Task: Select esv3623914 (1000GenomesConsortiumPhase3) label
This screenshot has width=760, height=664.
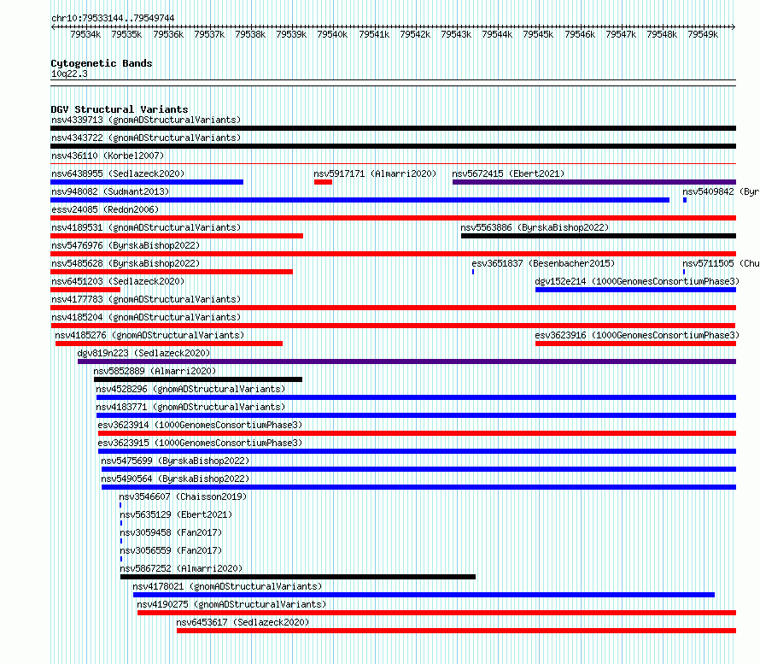Action: coord(200,425)
